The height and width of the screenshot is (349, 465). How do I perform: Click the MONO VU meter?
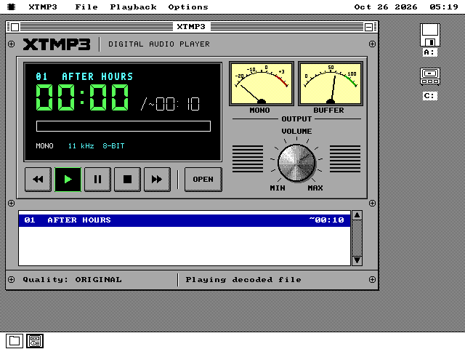click(262, 84)
